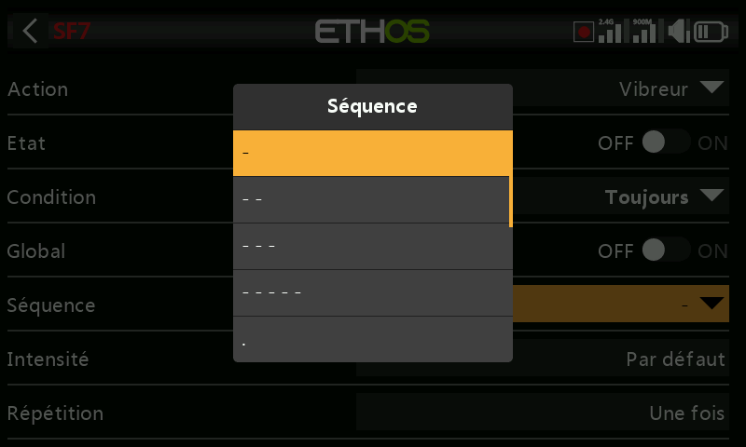Select the single dash sequence option
The height and width of the screenshot is (447, 746).
coord(372,153)
